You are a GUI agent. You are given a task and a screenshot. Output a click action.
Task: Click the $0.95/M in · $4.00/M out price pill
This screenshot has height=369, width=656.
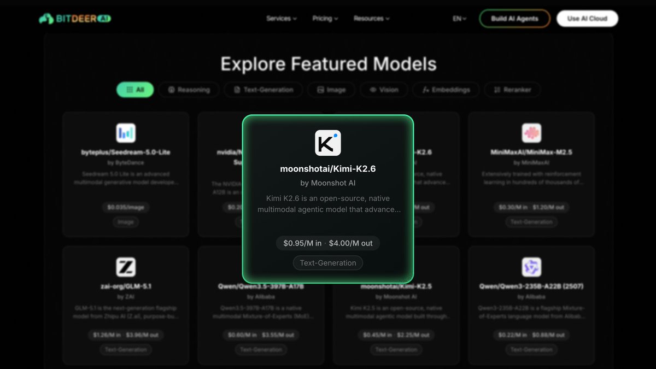coord(328,243)
